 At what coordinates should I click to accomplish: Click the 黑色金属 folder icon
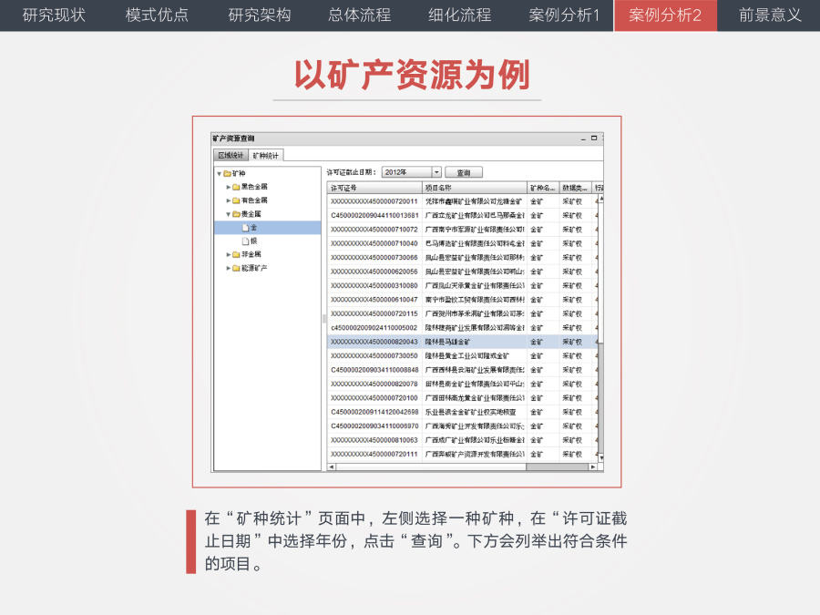pos(236,186)
